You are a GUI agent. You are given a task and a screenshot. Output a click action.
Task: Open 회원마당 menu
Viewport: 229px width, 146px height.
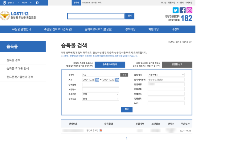point(153,29)
